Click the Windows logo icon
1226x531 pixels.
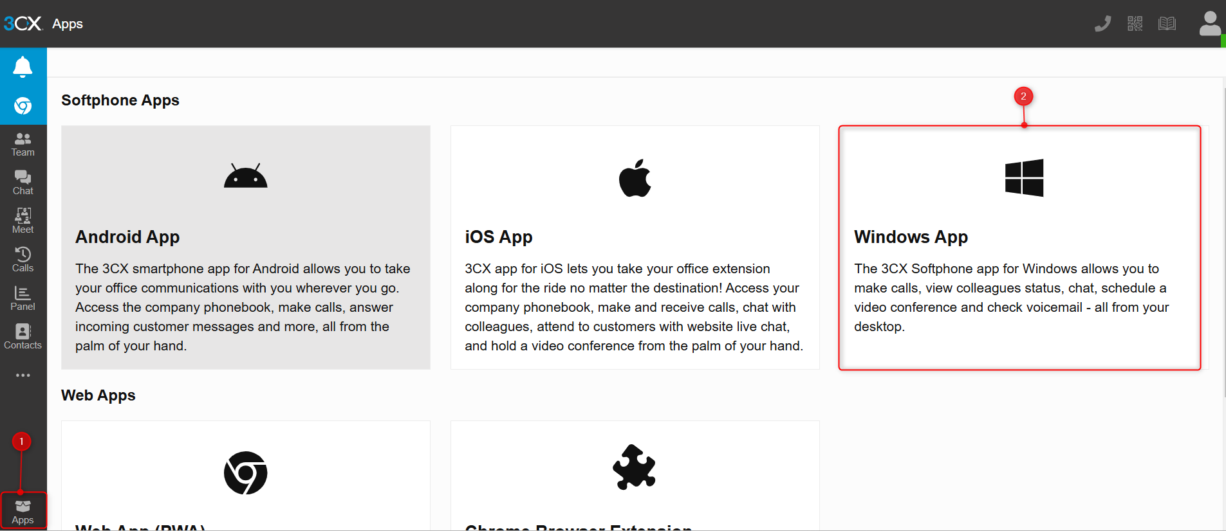coord(1024,177)
